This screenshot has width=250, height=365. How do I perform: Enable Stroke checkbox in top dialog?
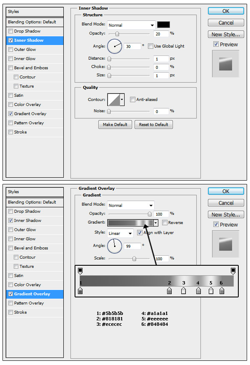11,132
